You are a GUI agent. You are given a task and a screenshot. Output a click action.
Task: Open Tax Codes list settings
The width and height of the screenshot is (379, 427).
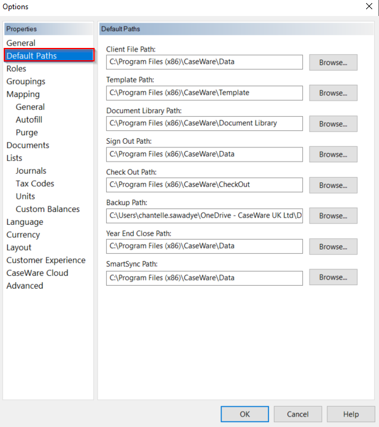coord(35,184)
